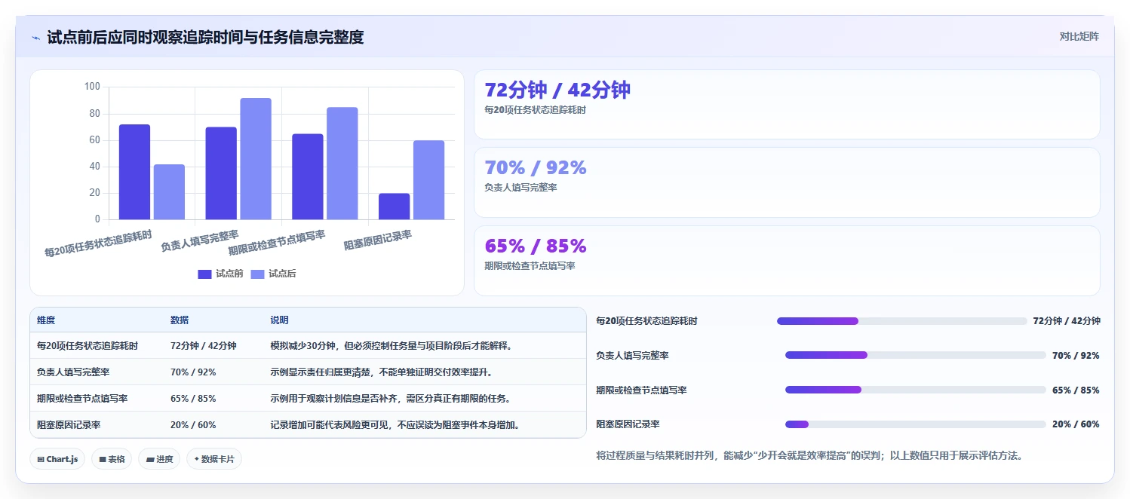Click the icon inside the Chart.js chip

coord(40,459)
